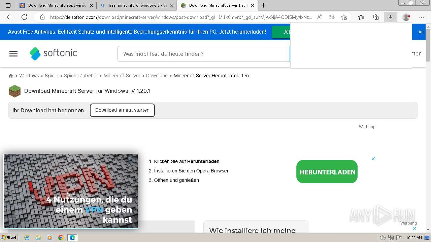
Task: Open the Softonic hamburger menu
Action: click(13, 54)
